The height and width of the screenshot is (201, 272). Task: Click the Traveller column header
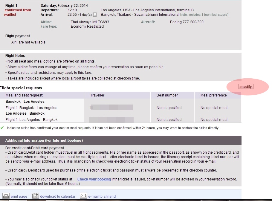point(97,95)
